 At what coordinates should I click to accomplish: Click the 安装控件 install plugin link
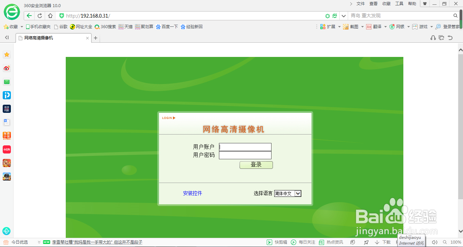[192, 193]
